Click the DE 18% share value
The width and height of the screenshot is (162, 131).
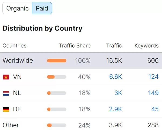click(85, 109)
